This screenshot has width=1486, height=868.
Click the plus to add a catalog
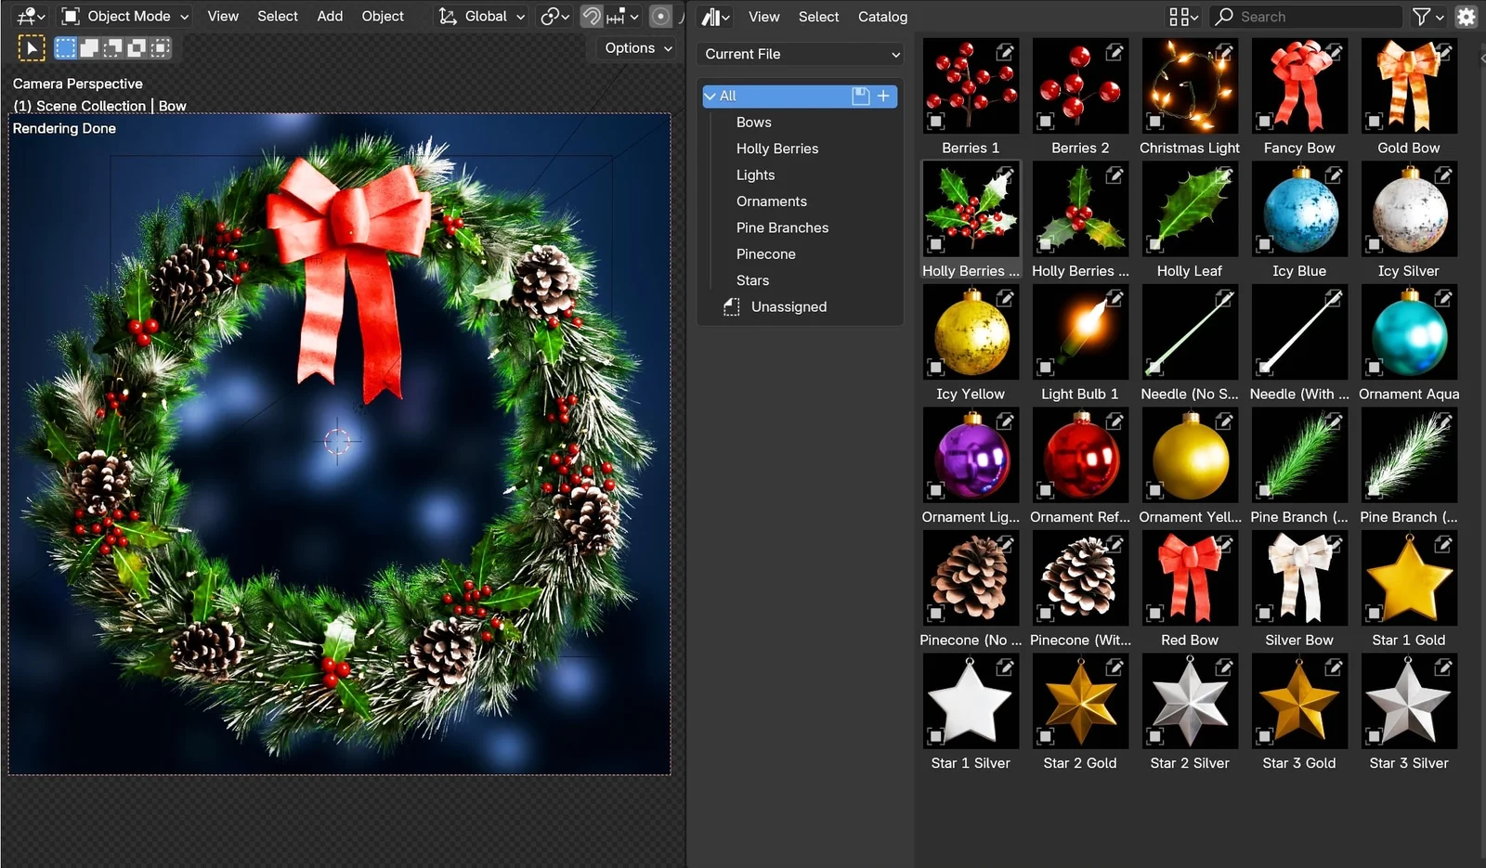883,96
